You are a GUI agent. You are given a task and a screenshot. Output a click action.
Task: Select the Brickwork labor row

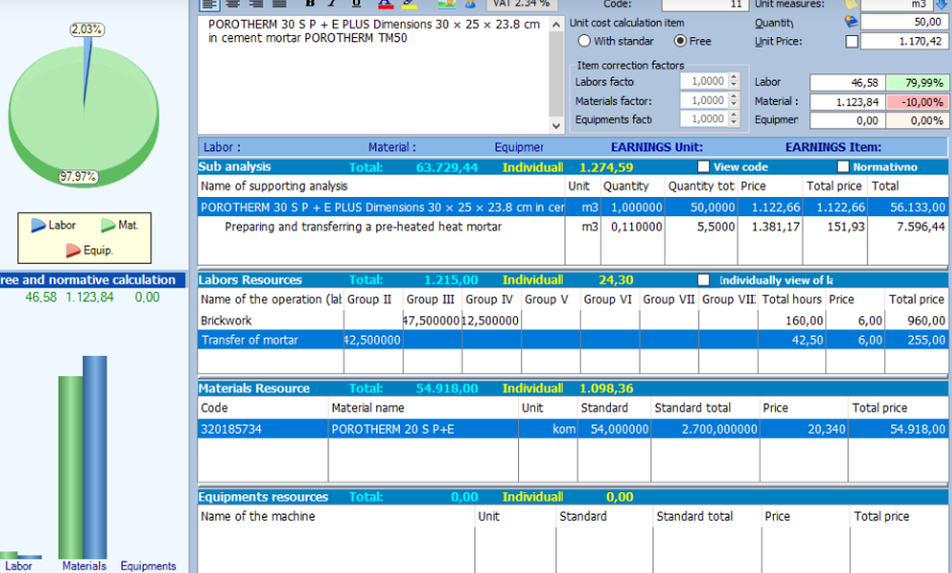[x=572, y=320]
